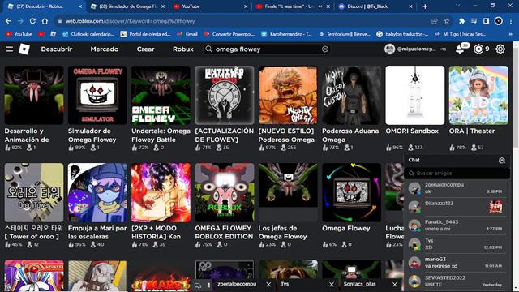519x292 pixels.
Task: Close the Tvs chat window
Action: click(x=332, y=285)
